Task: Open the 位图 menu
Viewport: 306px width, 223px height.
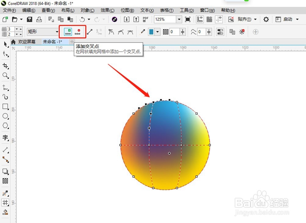Action: click(127, 10)
